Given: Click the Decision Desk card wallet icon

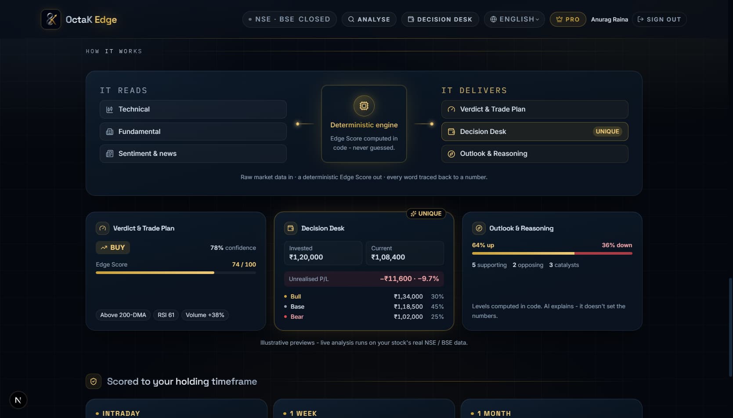Looking at the screenshot, I should (291, 228).
